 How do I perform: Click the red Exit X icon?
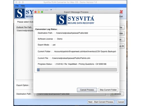click(x=121, y=12)
